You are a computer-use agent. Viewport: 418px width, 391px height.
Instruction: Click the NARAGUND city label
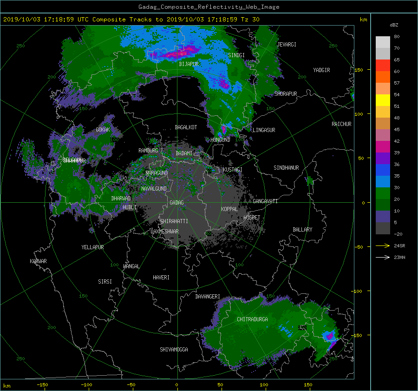coord(157,172)
